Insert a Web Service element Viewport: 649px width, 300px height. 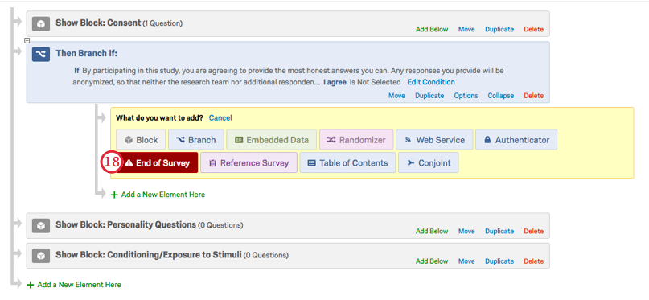coord(434,140)
